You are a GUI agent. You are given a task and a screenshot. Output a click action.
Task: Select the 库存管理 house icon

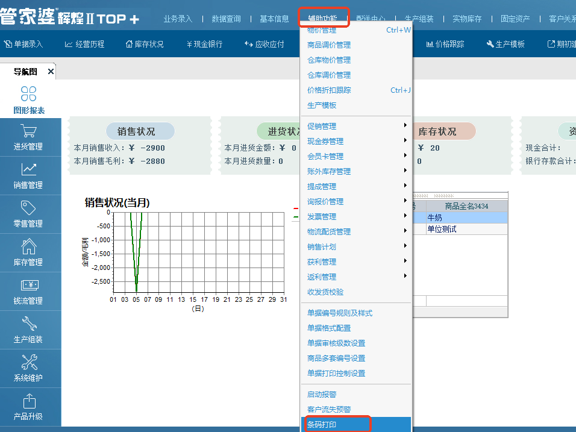28,247
